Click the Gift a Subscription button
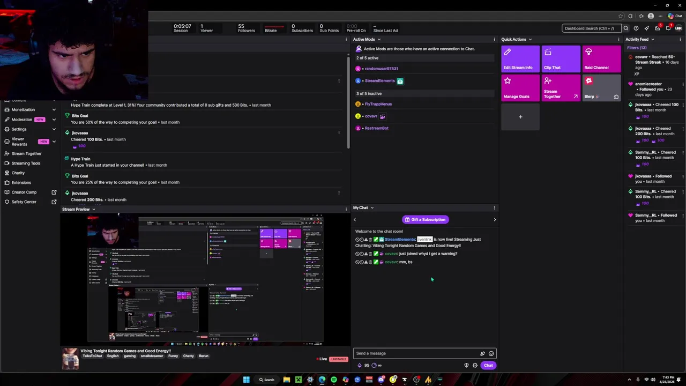 (425, 220)
